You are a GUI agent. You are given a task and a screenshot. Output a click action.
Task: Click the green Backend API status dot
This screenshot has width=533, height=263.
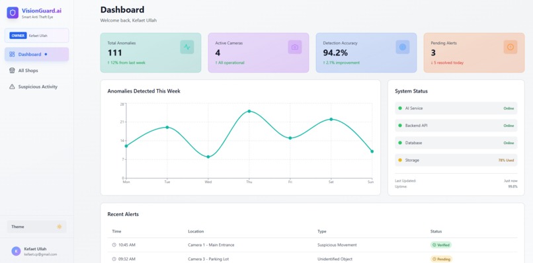click(400, 126)
